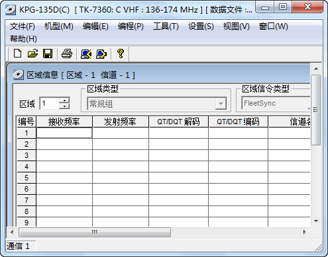Open help with the question mark icon

click(121, 54)
